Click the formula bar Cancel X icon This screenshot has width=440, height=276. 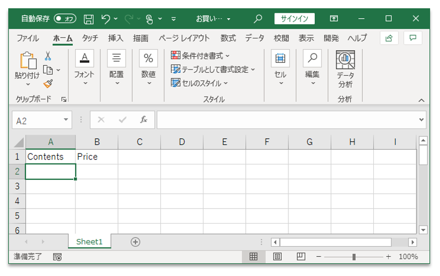tap(101, 120)
